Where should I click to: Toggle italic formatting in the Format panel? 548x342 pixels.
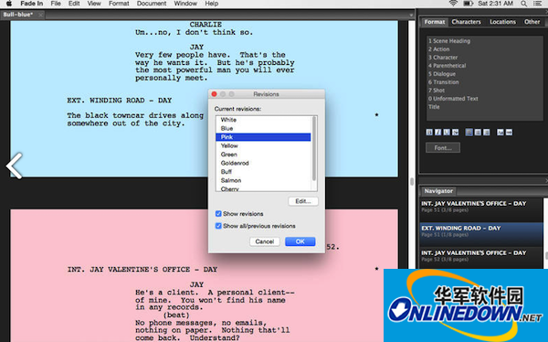click(x=437, y=133)
